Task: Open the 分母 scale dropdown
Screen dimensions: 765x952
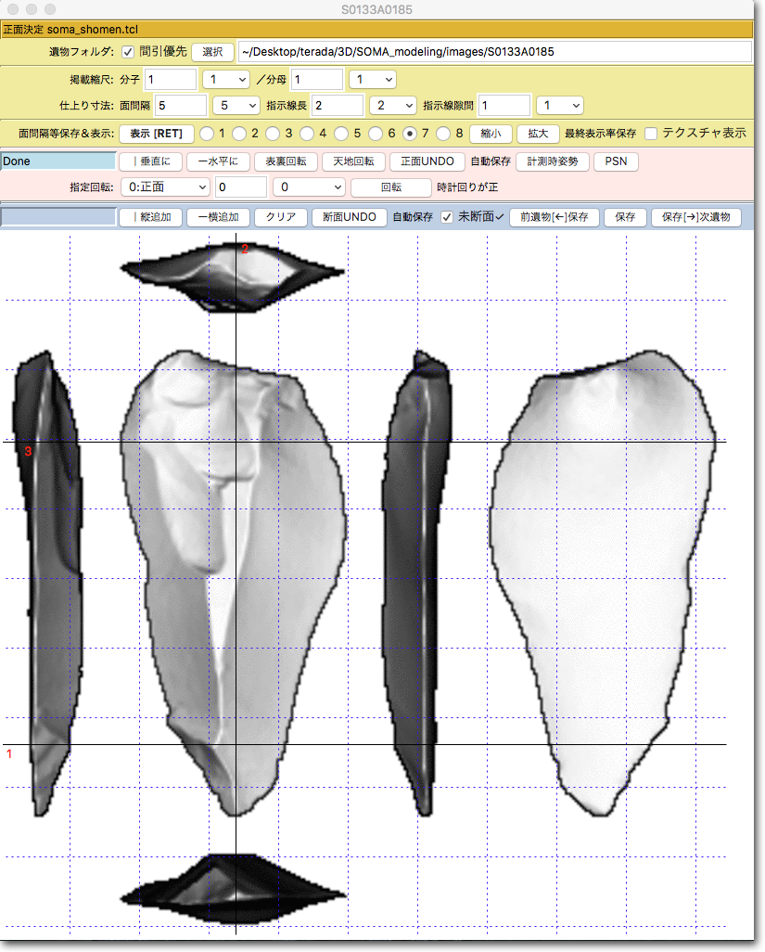Action: click(372, 79)
